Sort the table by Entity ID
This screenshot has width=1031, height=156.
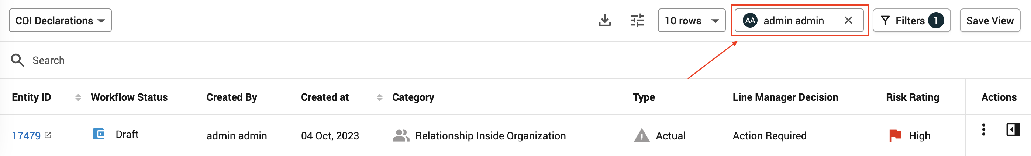pyautogui.click(x=78, y=97)
